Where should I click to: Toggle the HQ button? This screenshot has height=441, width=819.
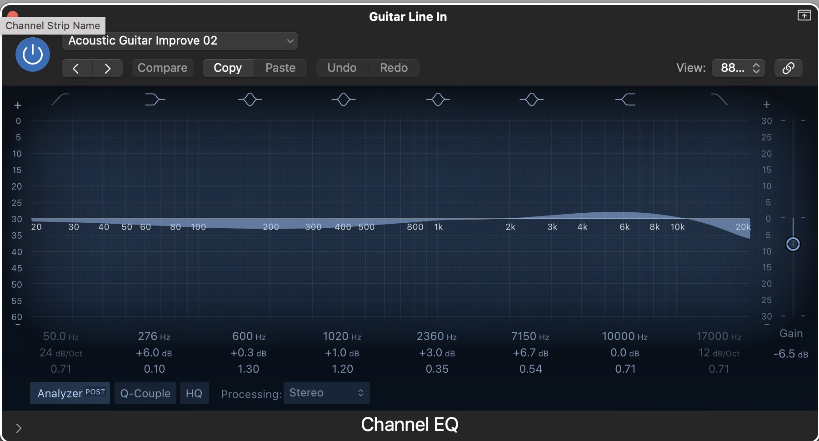click(x=194, y=393)
